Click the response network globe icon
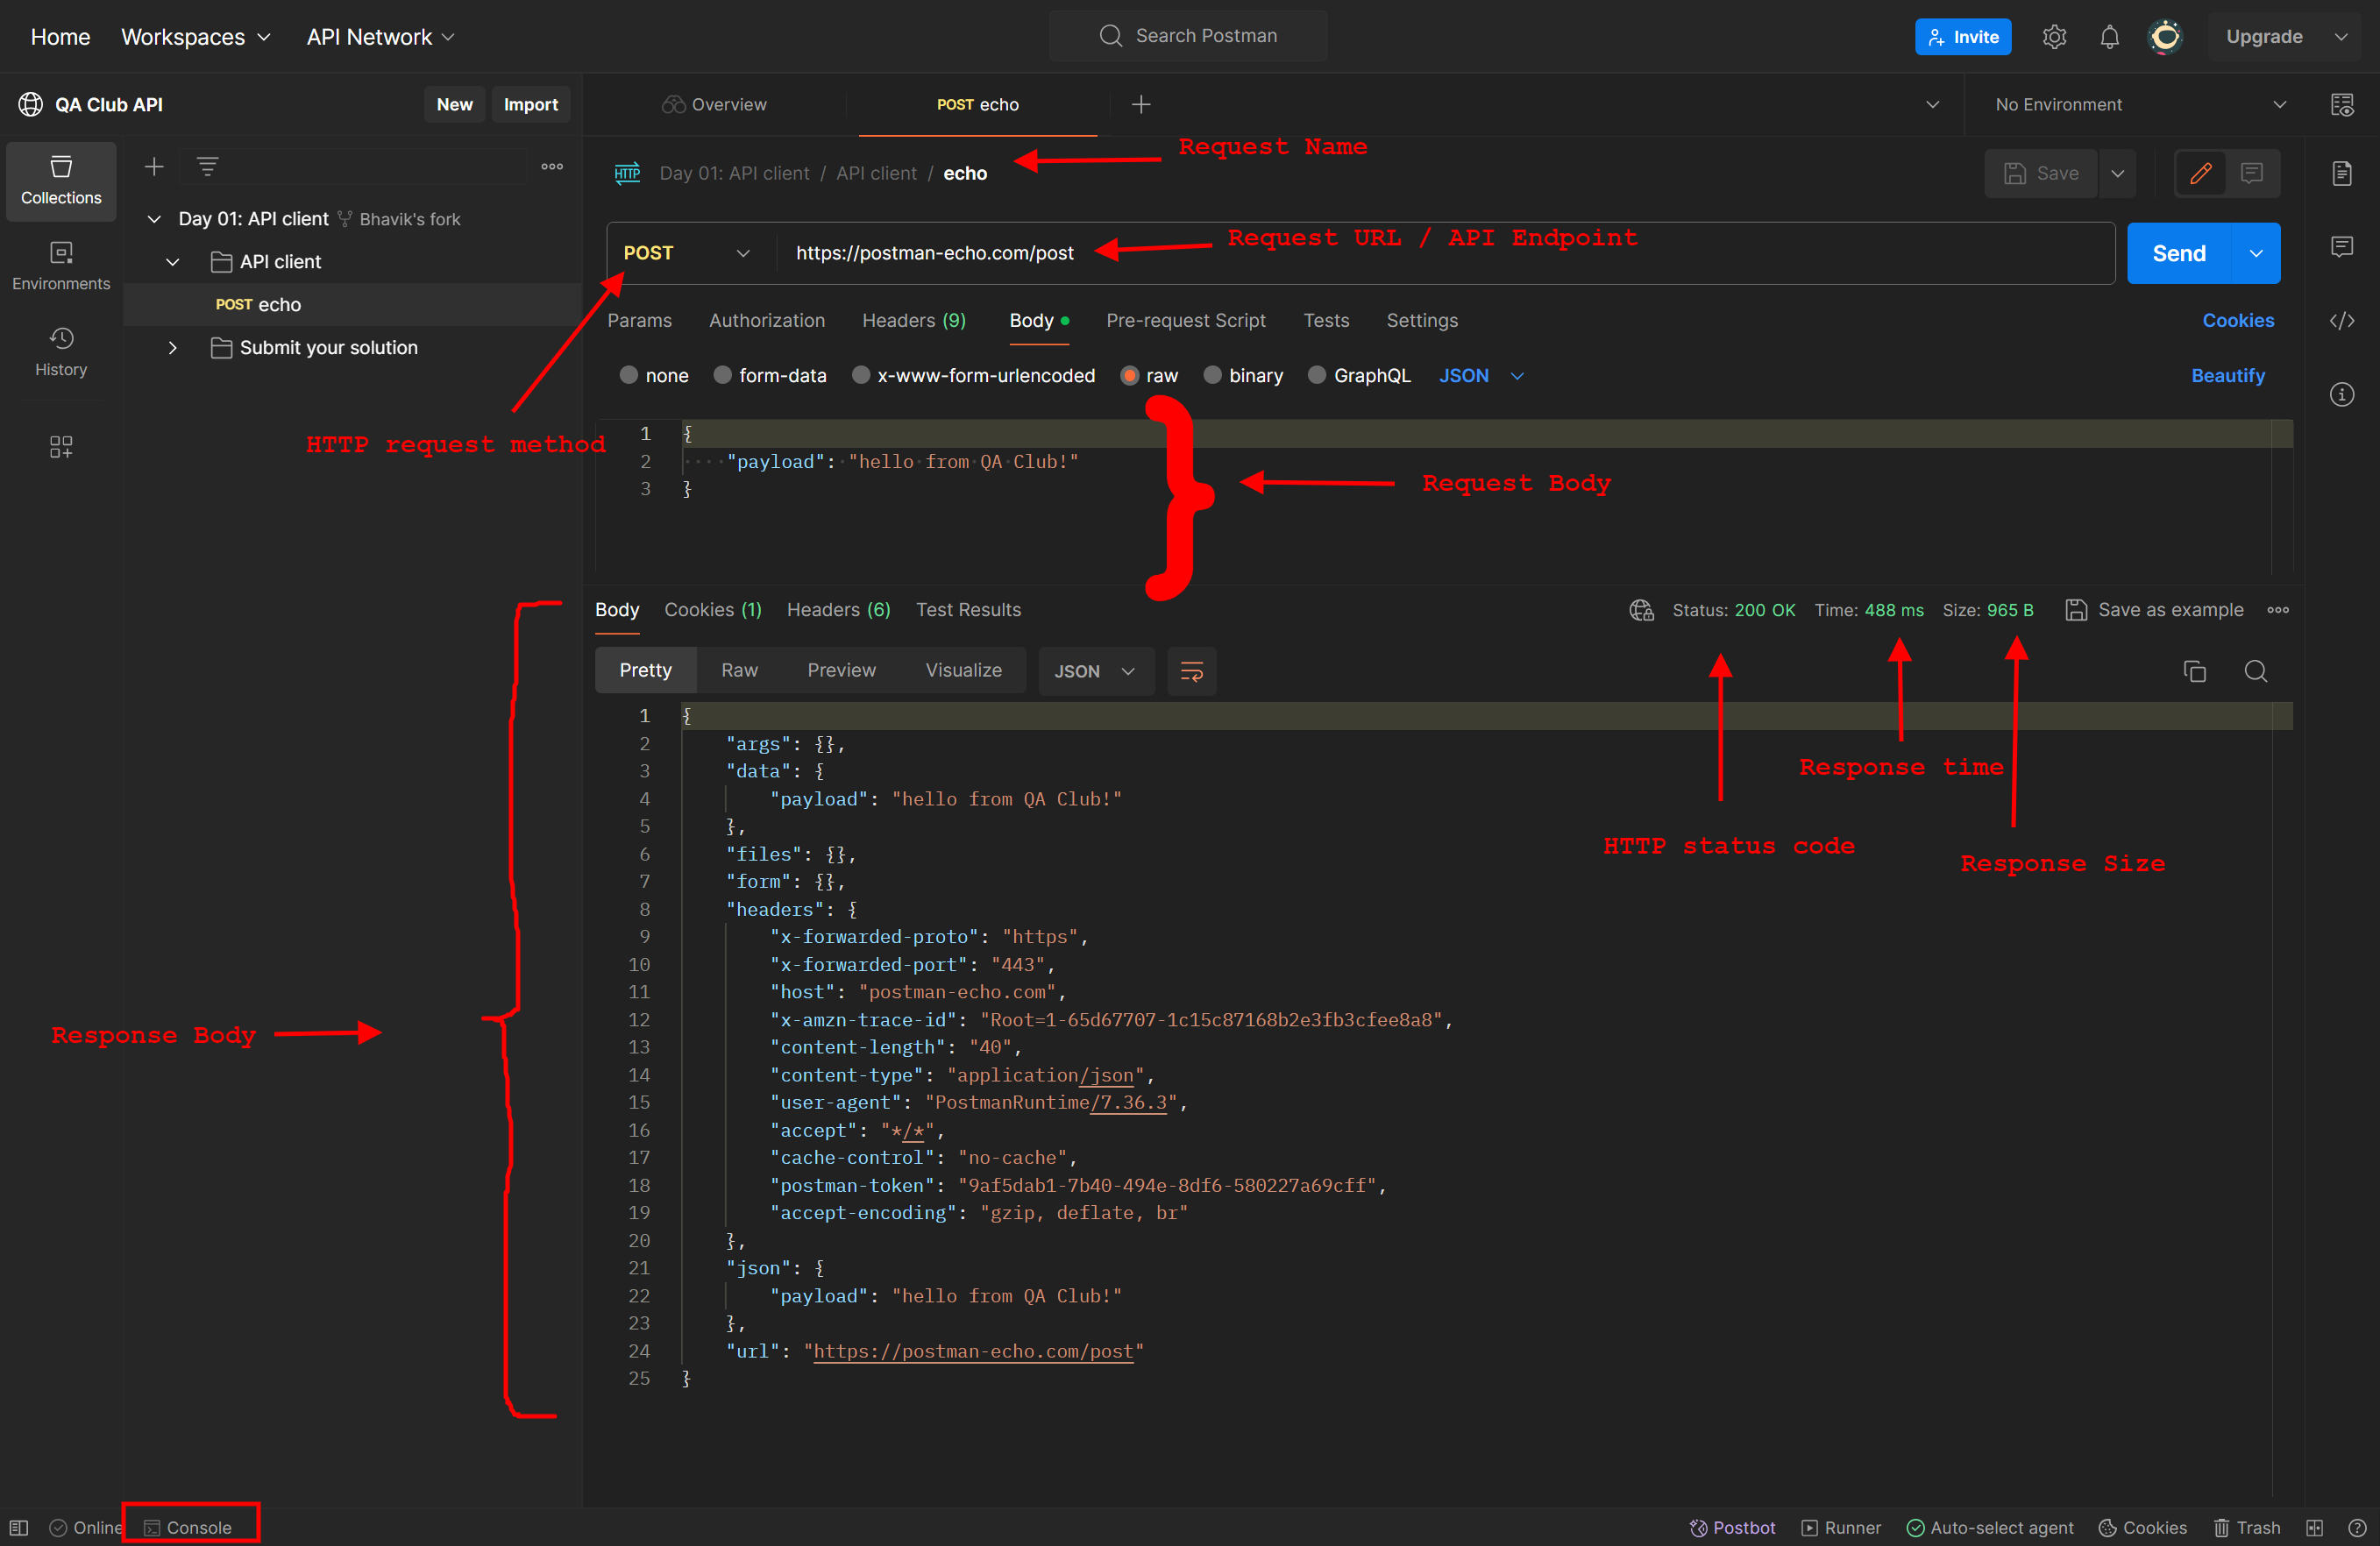This screenshot has height=1546, width=2380. (x=1641, y=610)
